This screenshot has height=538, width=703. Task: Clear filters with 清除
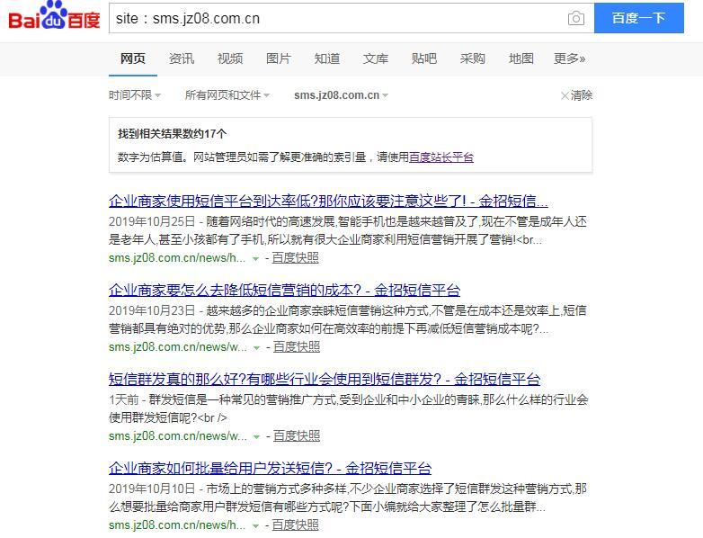[x=576, y=95]
